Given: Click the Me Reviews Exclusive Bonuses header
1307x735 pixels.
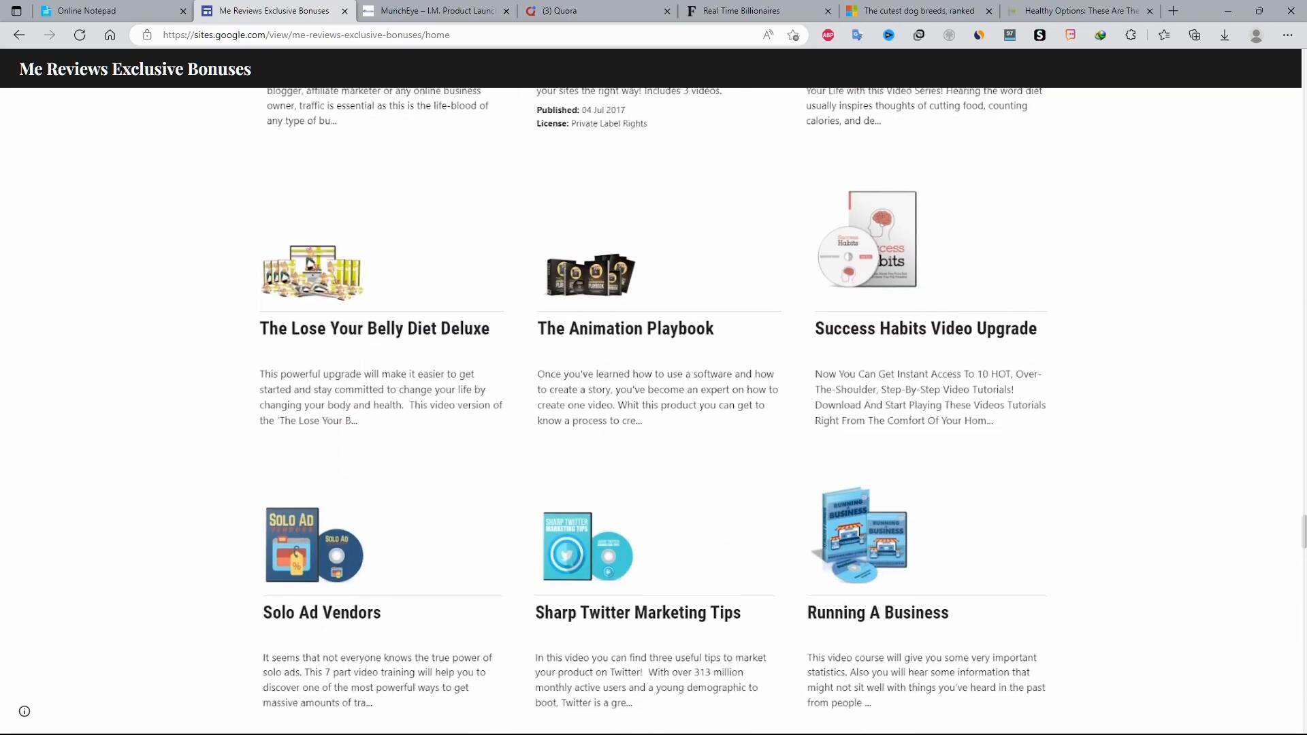Looking at the screenshot, I should coord(135,69).
